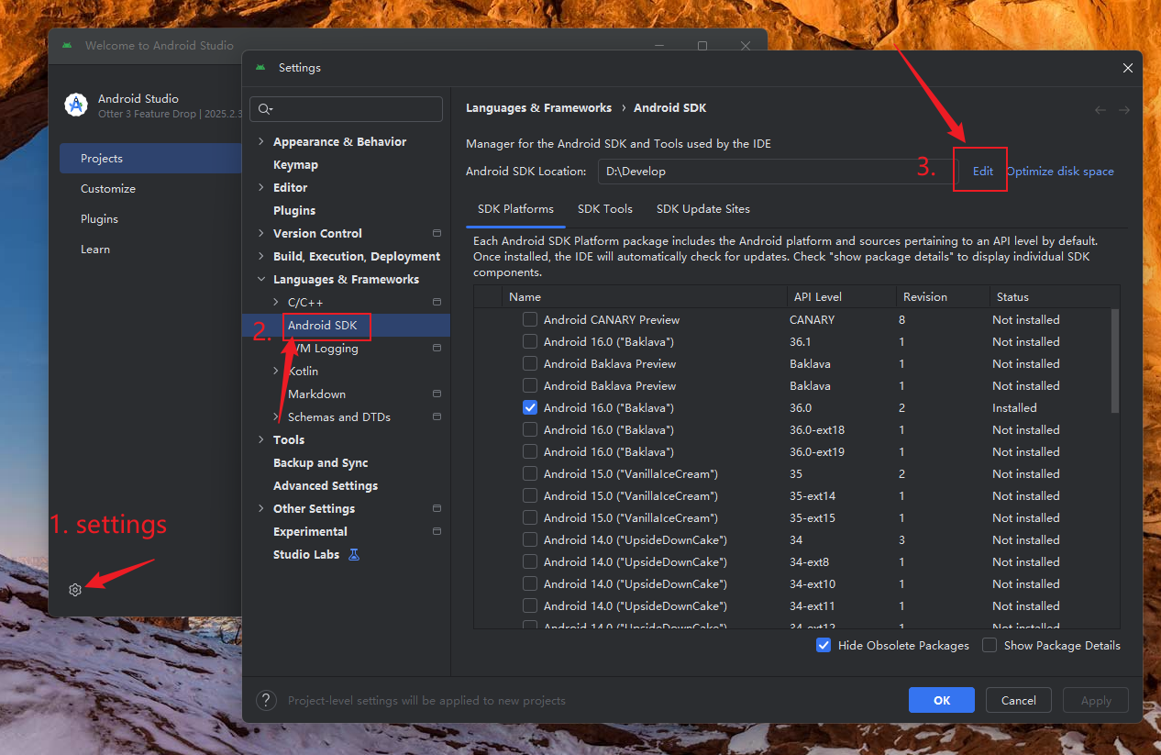Expand the Editor settings node

pyautogui.click(x=261, y=187)
